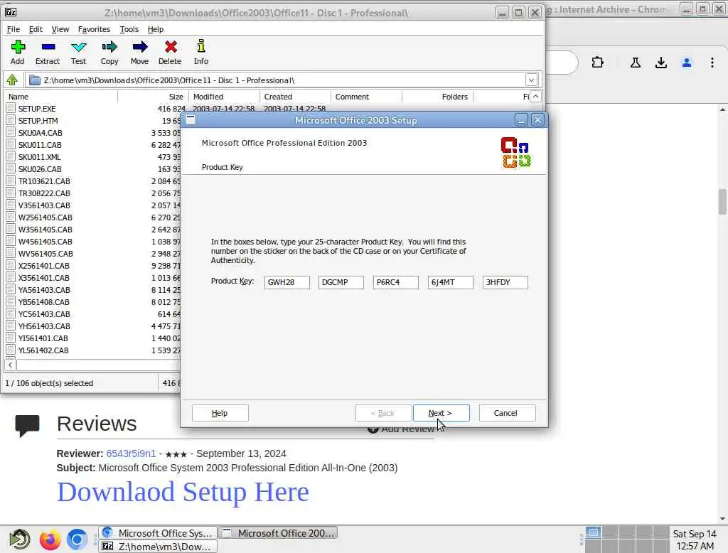Switch to Z:\home\vm3\Dow... taskbar item

pos(158,547)
